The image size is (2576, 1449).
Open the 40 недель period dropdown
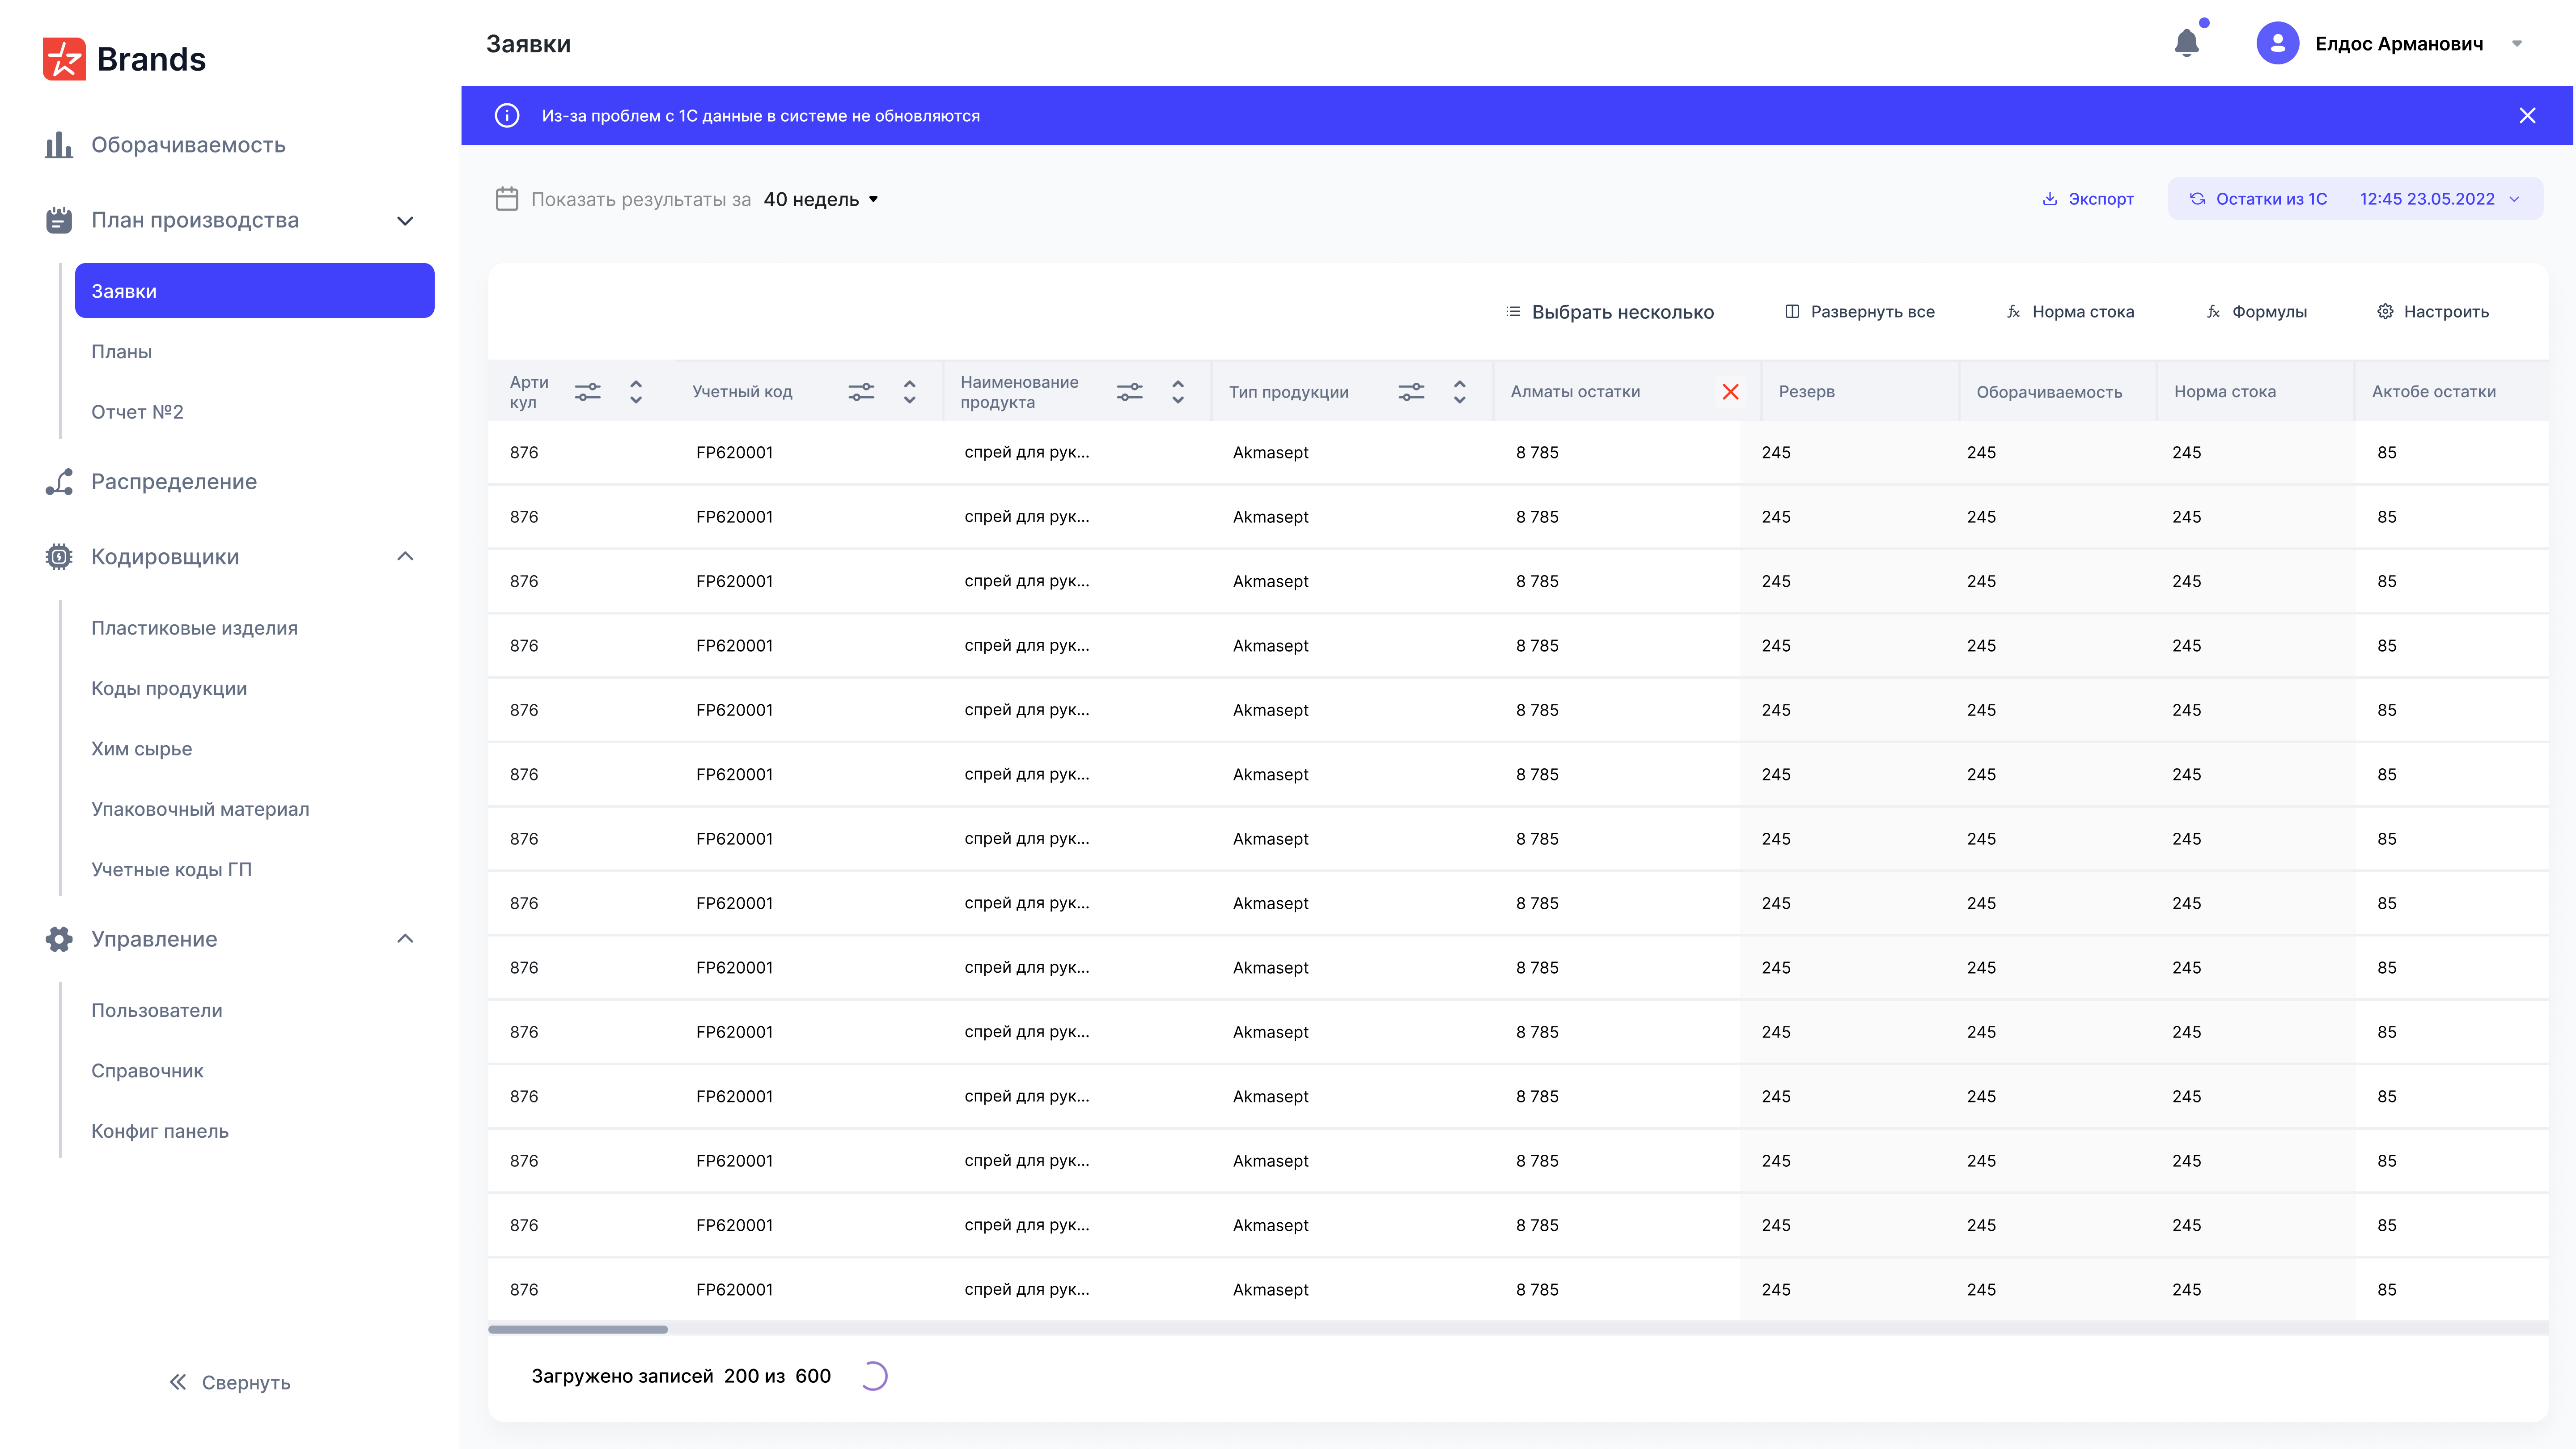click(x=821, y=199)
